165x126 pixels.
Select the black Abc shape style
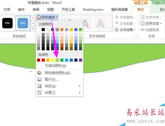[7, 23]
